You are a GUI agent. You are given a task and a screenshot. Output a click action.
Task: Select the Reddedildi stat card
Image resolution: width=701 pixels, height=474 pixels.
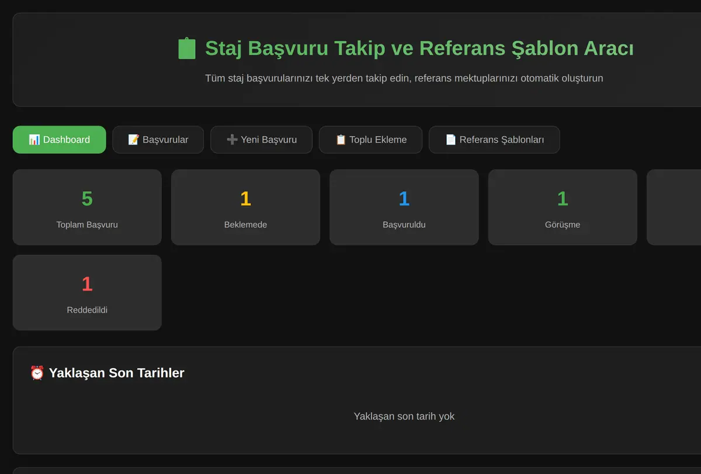pyautogui.click(x=87, y=293)
